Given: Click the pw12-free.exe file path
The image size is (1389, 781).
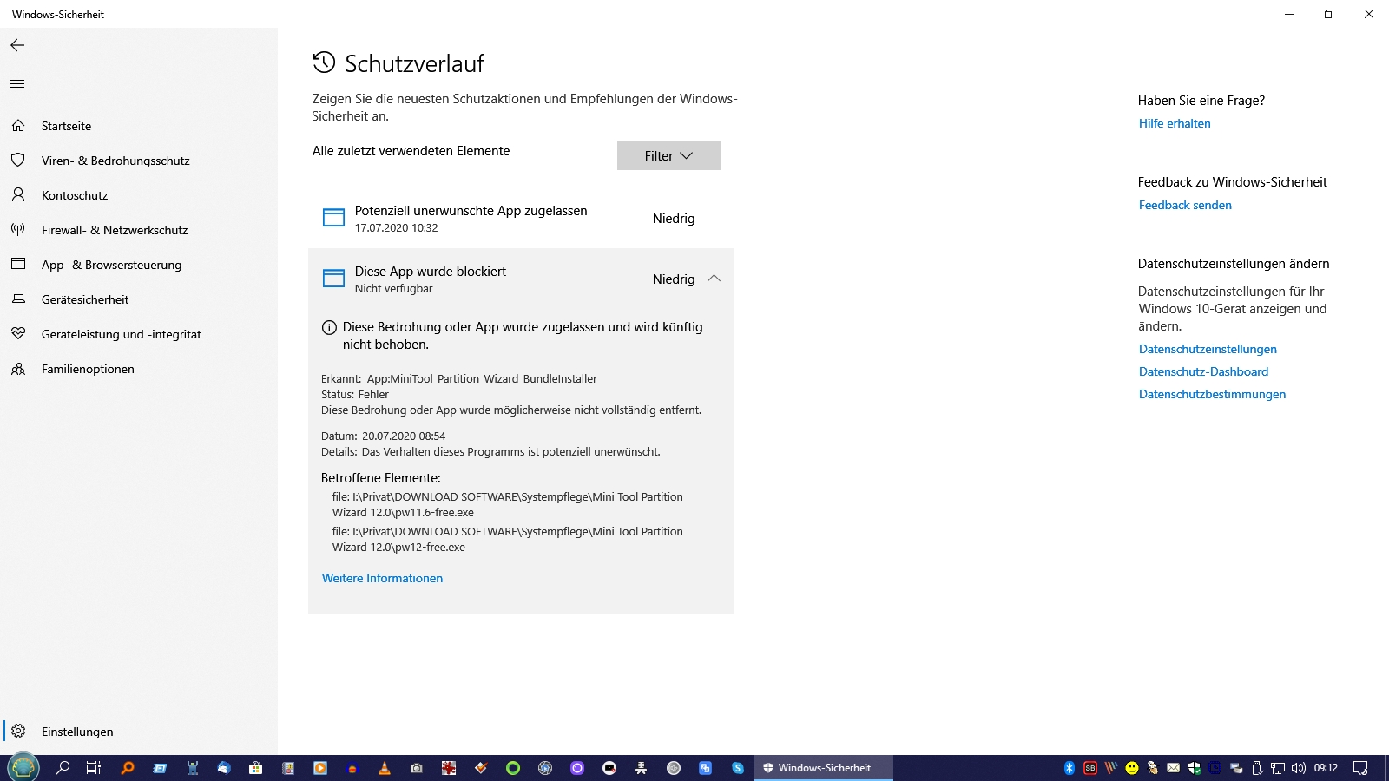Looking at the screenshot, I should (507, 540).
